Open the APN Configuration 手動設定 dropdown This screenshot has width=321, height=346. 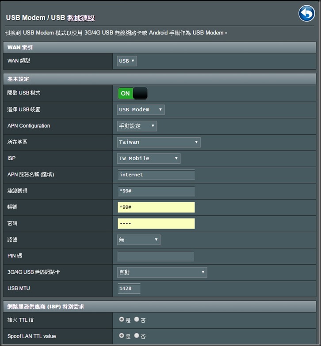pyautogui.click(x=137, y=126)
